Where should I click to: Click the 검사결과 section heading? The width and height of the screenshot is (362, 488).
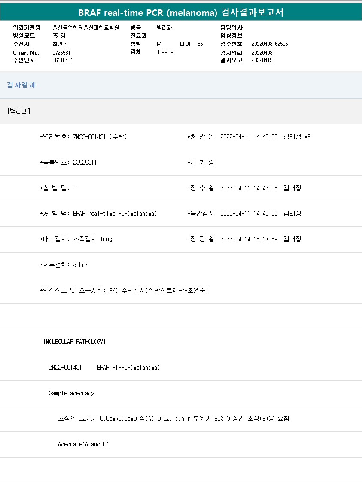(21, 85)
